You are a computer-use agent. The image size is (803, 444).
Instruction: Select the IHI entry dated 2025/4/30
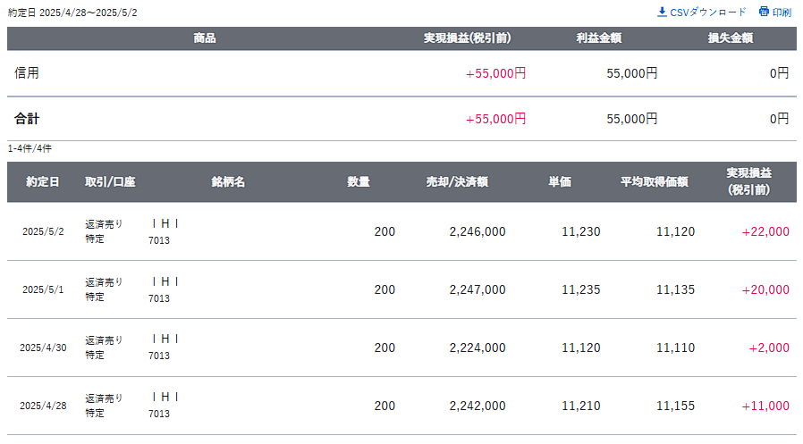(x=165, y=339)
